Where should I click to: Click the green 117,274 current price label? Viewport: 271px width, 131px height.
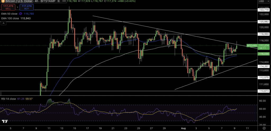click(264, 45)
